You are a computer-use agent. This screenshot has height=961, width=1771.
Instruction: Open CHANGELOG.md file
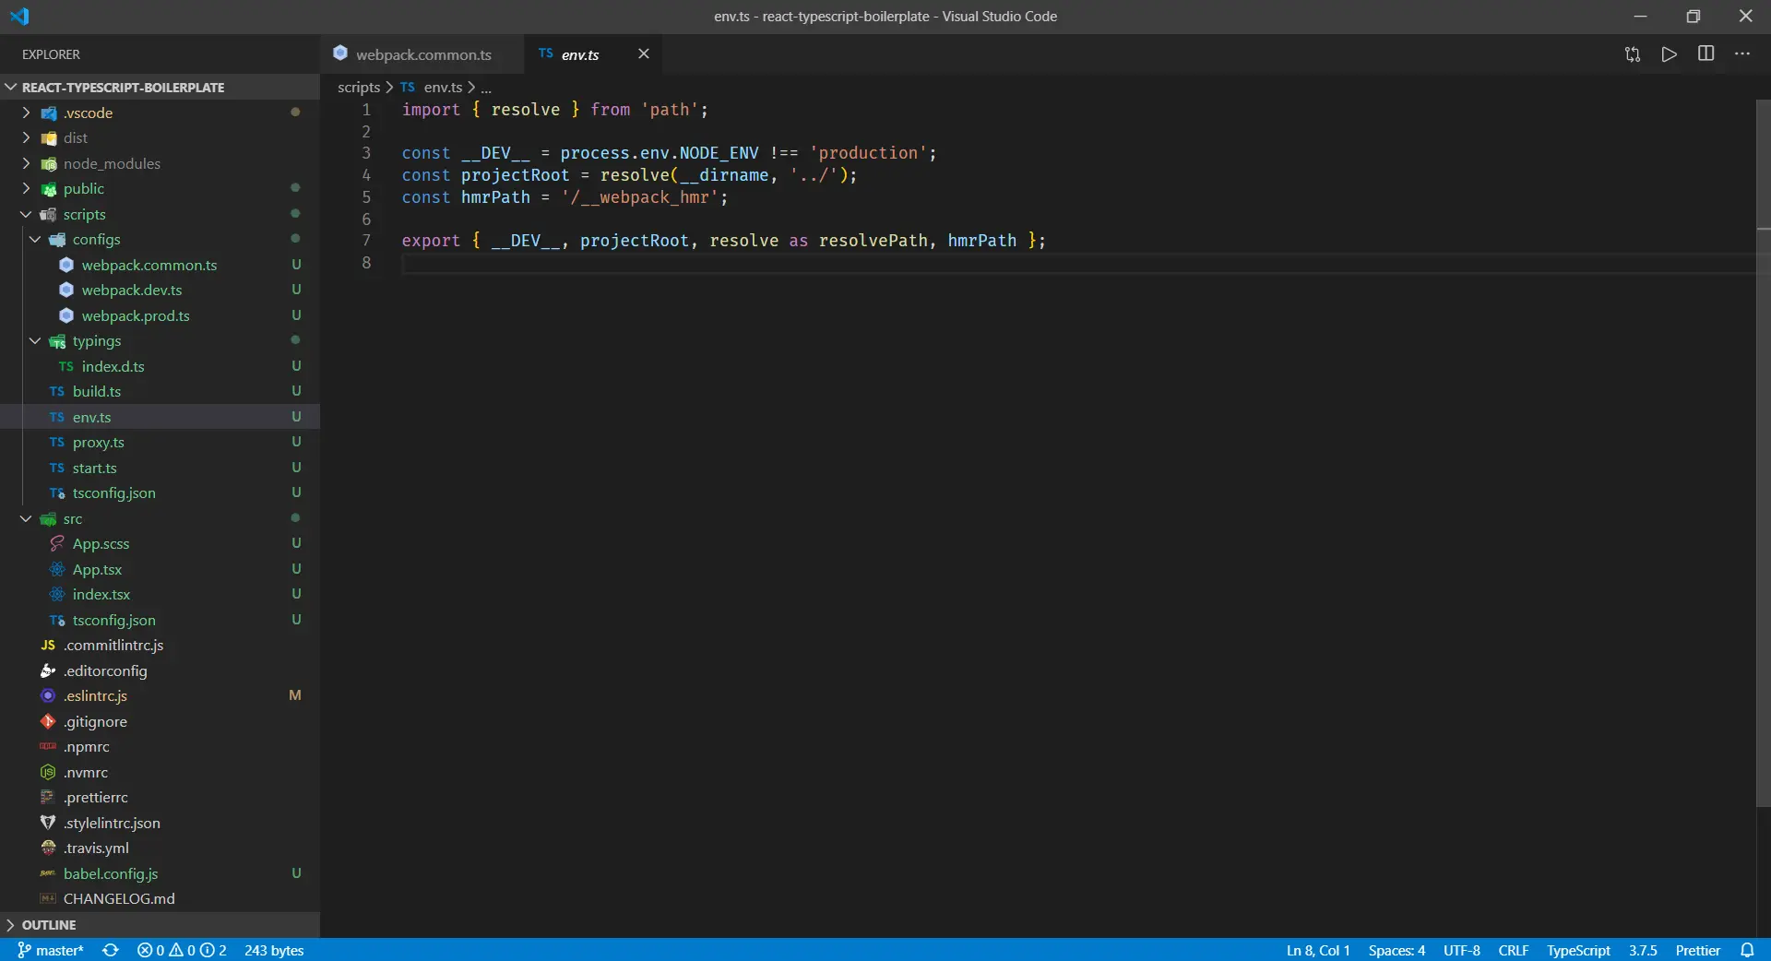click(160, 898)
